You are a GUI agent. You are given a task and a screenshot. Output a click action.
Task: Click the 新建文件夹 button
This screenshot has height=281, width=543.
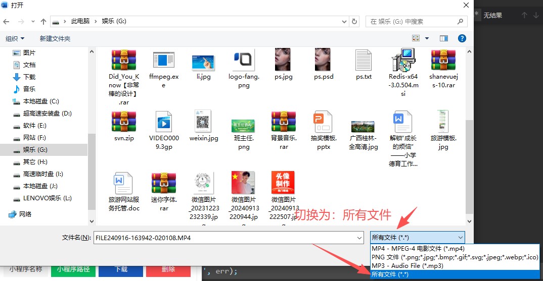coord(55,38)
